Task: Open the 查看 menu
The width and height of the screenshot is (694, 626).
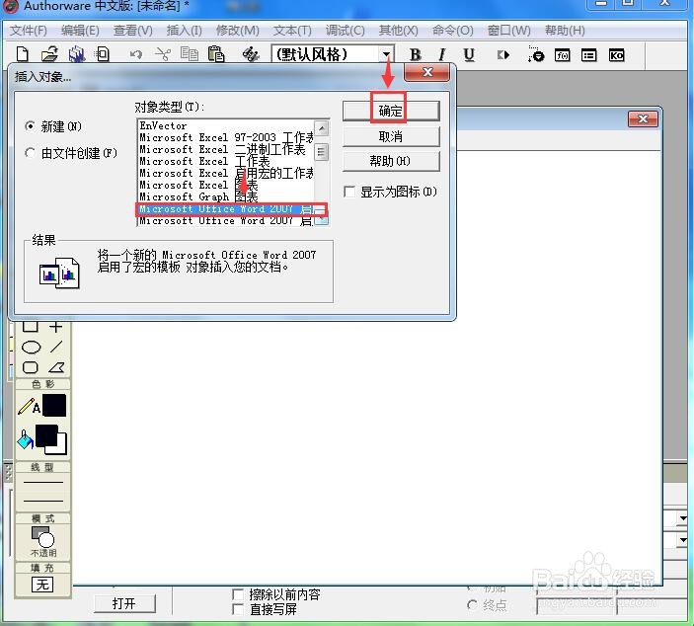Action: [133, 31]
